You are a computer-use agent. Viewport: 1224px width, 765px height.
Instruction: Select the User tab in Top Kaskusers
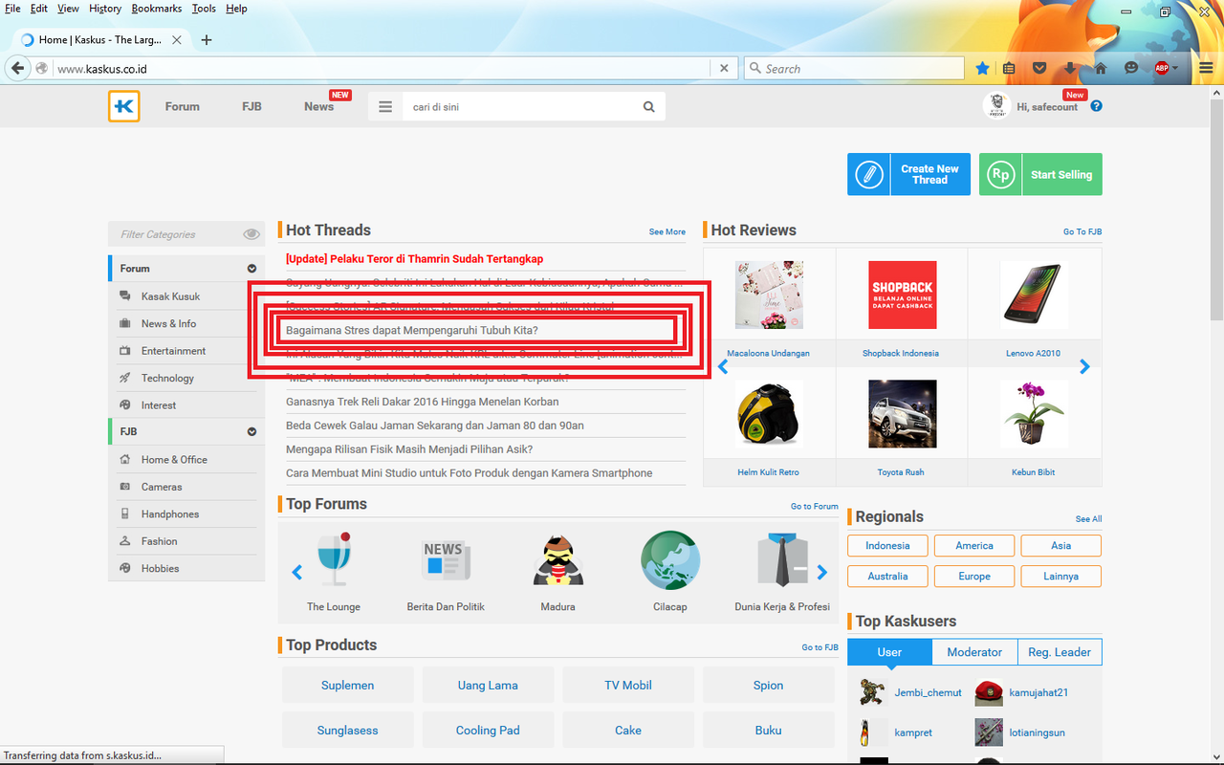(x=889, y=652)
